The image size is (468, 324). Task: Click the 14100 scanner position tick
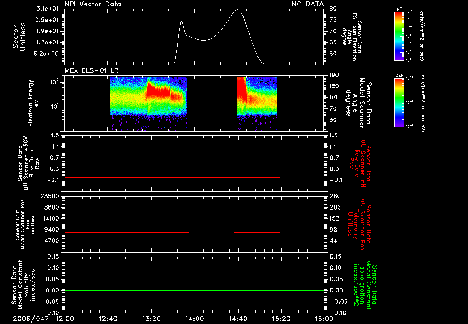[50, 218]
